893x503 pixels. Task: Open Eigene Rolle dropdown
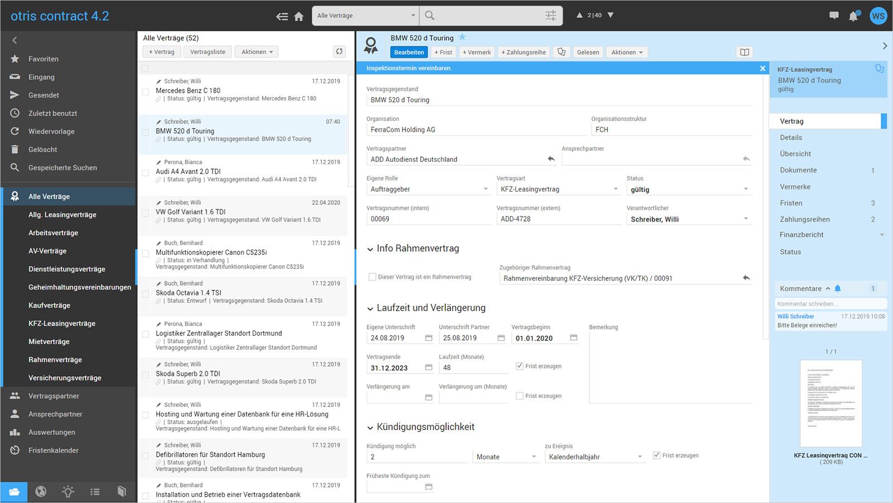coord(429,189)
